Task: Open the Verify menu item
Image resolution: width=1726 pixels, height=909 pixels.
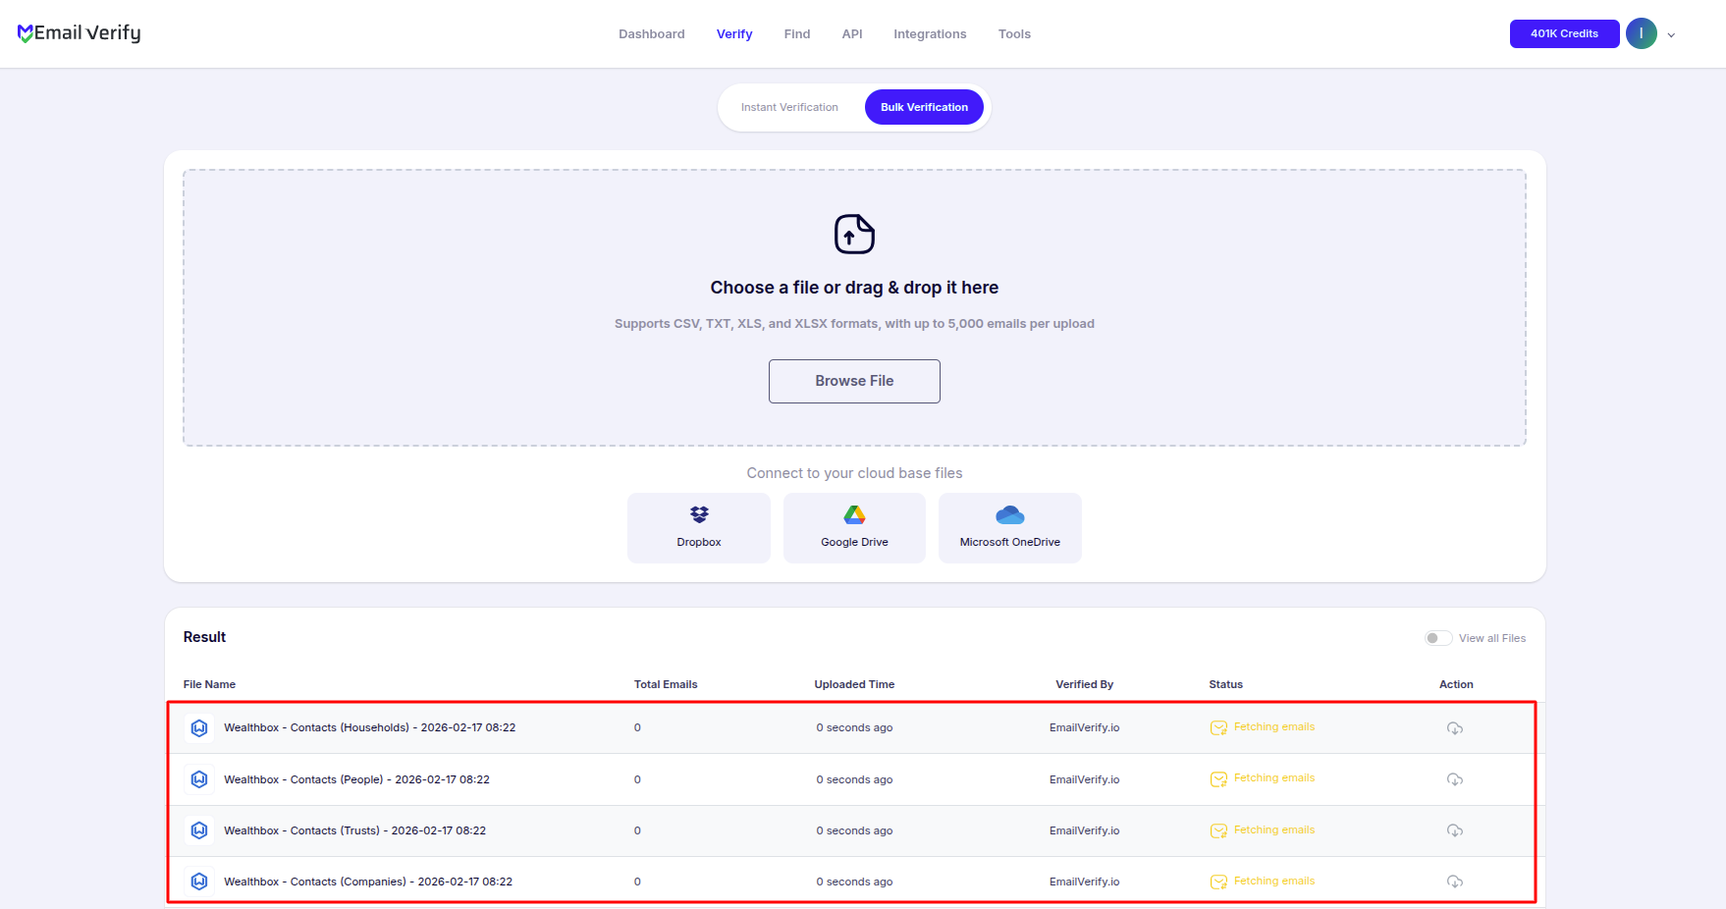Action: click(734, 33)
